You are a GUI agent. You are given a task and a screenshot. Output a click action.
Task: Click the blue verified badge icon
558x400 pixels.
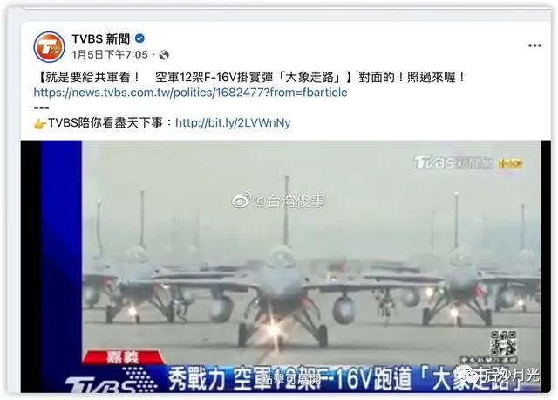(140, 38)
